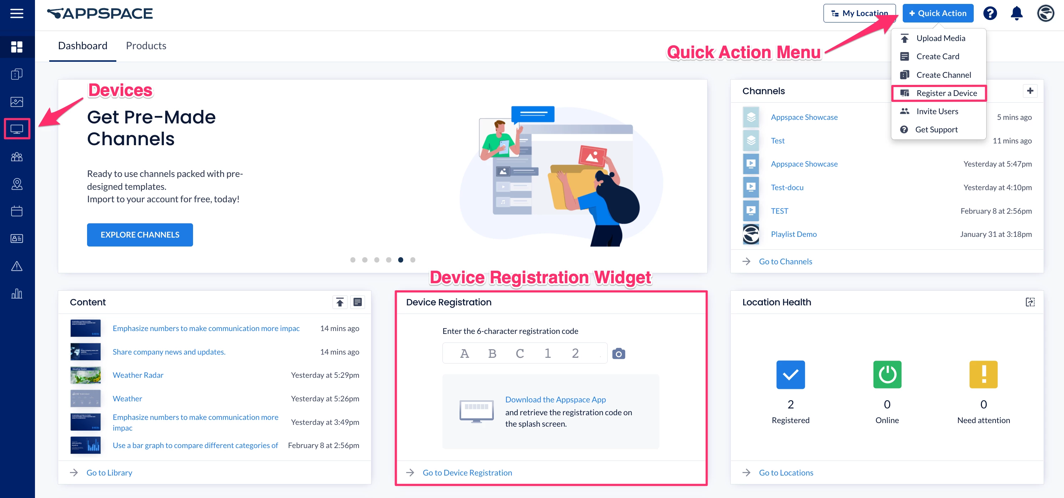Image resolution: width=1064 pixels, height=498 pixels.
Task: Follow the Go to Device Registration link
Action: point(467,472)
